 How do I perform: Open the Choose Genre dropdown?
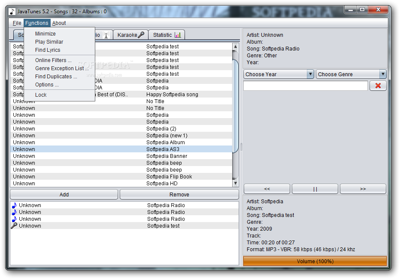coord(351,74)
